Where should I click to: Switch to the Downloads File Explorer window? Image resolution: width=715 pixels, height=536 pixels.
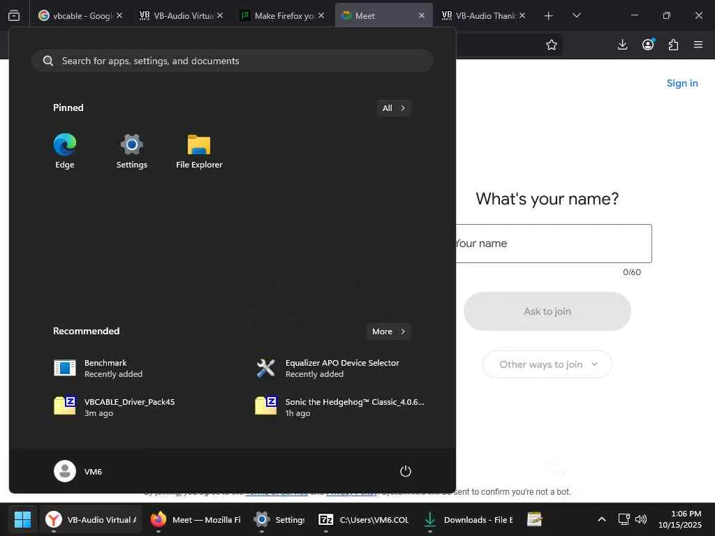coord(469,519)
